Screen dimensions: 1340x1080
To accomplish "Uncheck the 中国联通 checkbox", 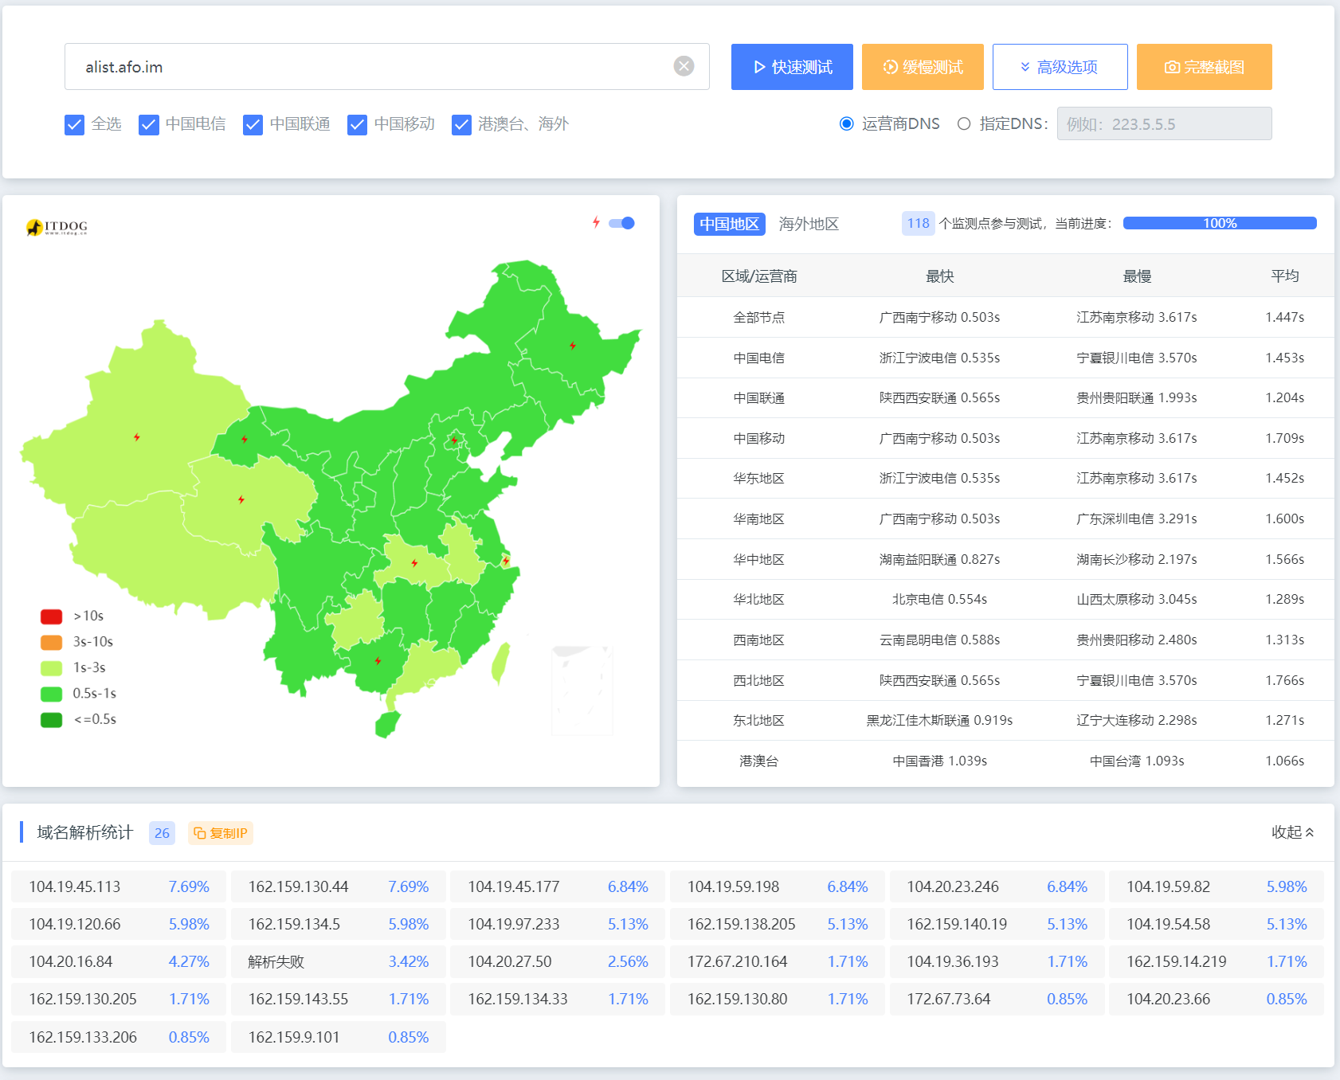I will click(253, 125).
